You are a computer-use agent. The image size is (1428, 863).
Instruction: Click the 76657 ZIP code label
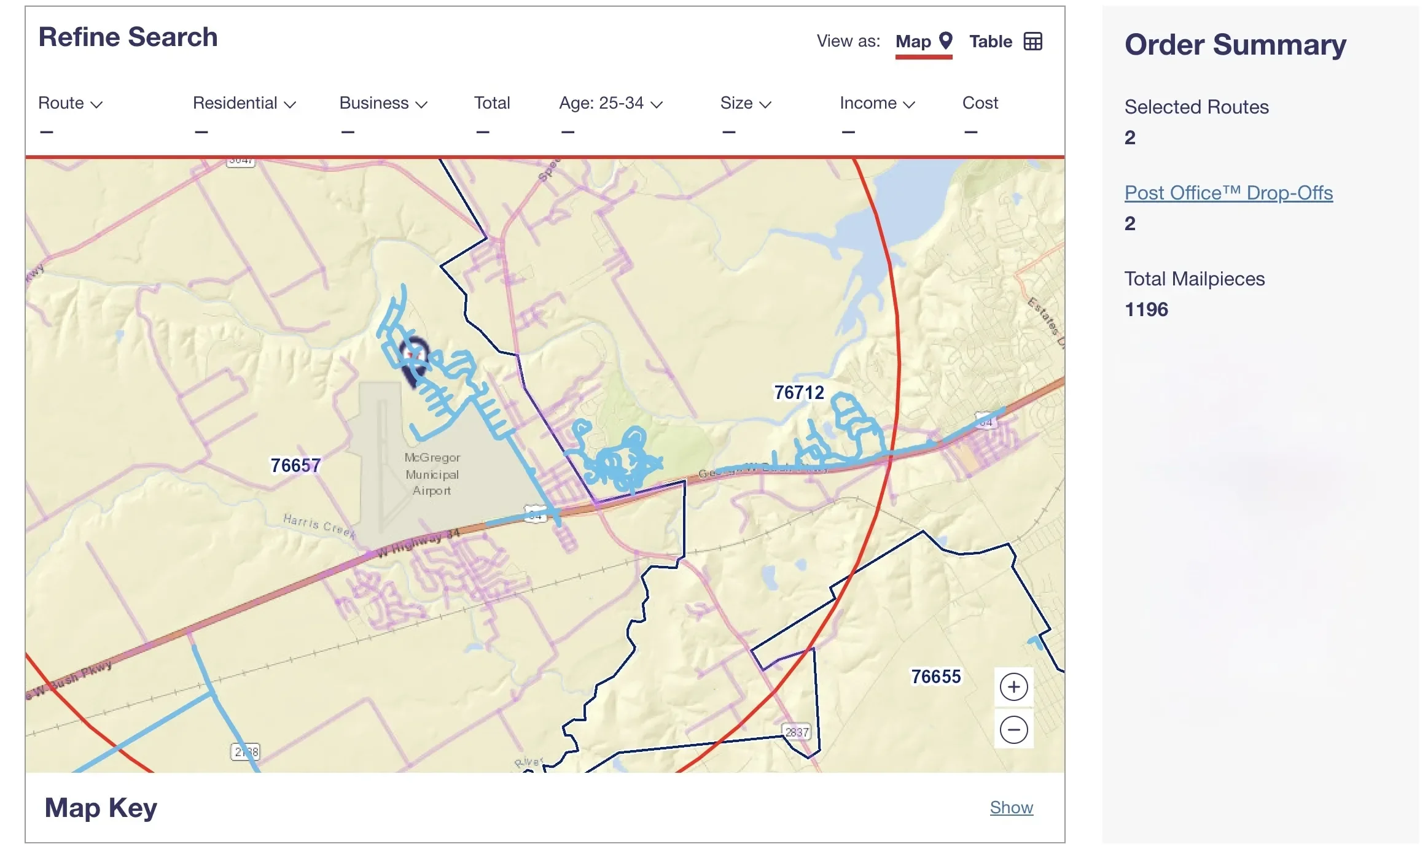(295, 465)
